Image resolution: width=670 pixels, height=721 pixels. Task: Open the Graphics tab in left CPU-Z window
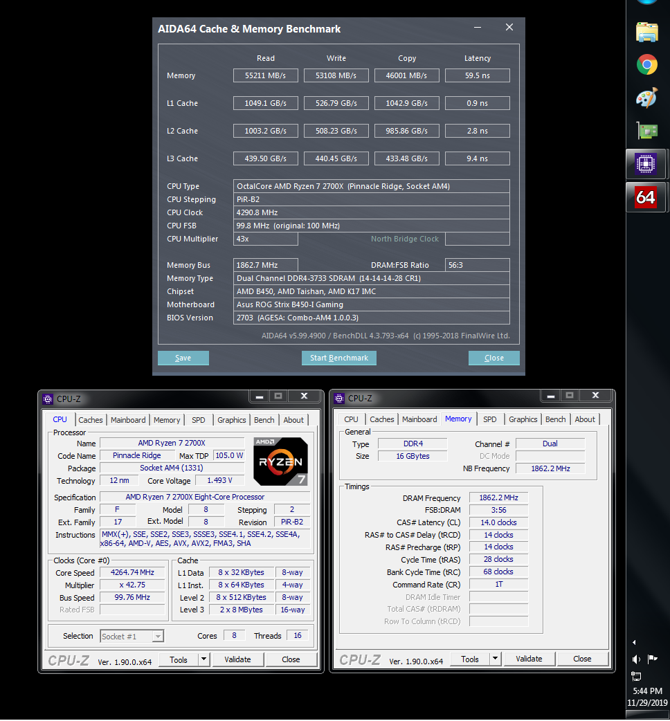click(232, 420)
